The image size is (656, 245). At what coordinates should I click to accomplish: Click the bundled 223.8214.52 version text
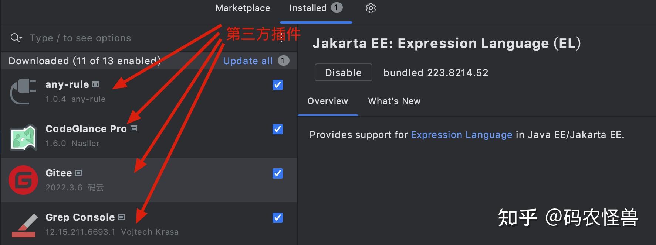coord(436,73)
